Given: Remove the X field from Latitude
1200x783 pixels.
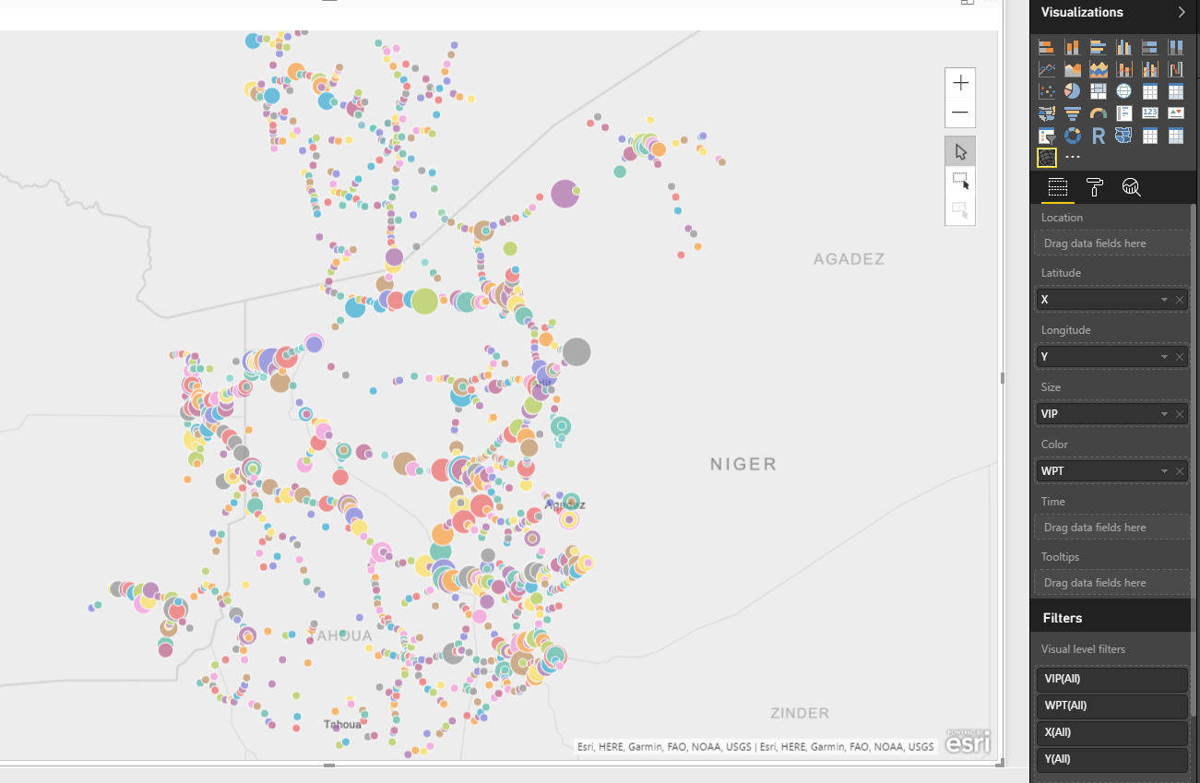Looking at the screenshot, I should [1180, 300].
